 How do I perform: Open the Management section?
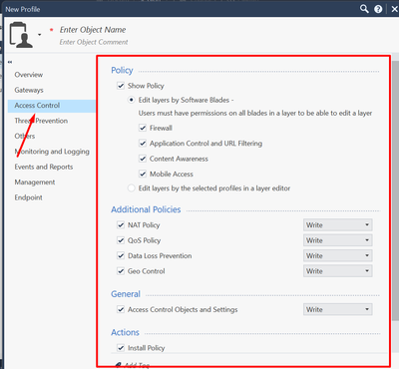(x=35, y=183)
